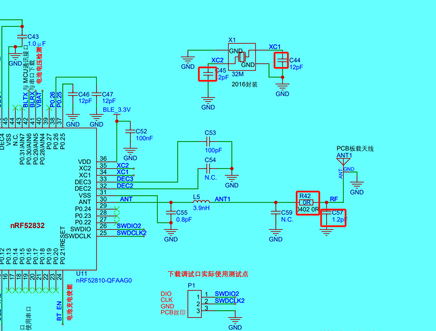The width and height of the screenshot is (436, 331).
Task: Select the C44 capacitor symbol
Action: pyautogui.click(x=282, y=60)
